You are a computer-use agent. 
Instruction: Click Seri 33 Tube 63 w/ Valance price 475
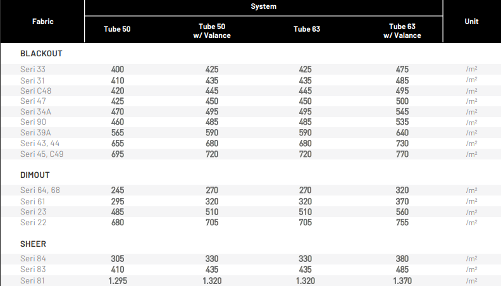tap(402, 70)
